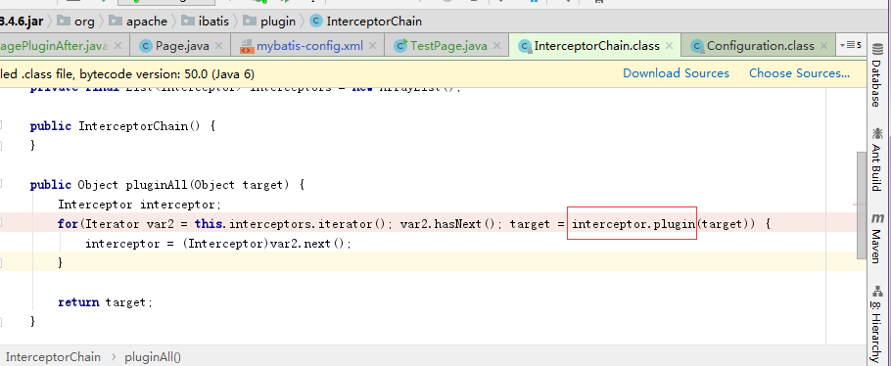Click the InterceptorChain.class tab icon

525,46
